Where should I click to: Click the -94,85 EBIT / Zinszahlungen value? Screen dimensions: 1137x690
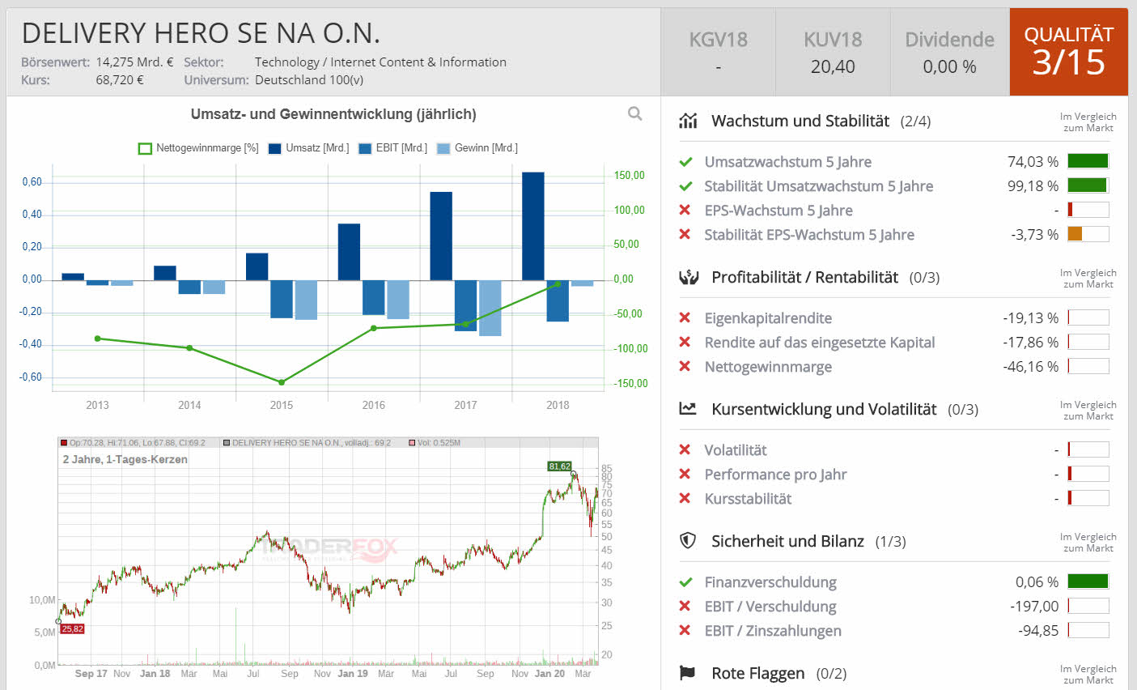1038,631
